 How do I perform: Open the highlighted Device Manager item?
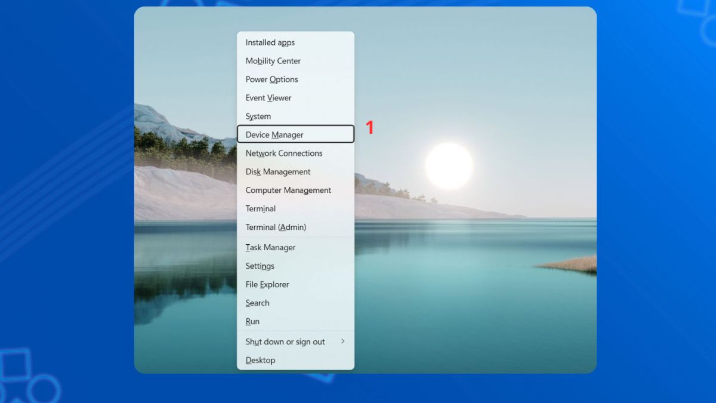274,135
